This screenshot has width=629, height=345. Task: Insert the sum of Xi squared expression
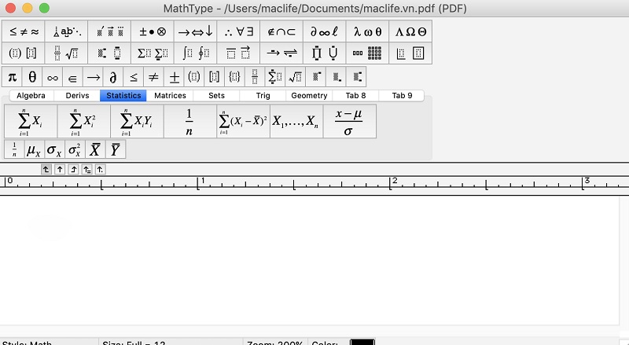click(84, 122)
